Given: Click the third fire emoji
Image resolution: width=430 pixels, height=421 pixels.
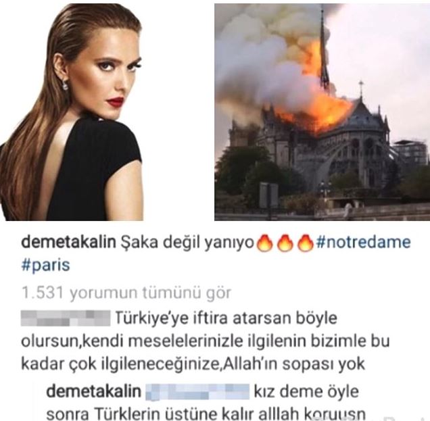Looking at the screenshot, I should (306, 242).
